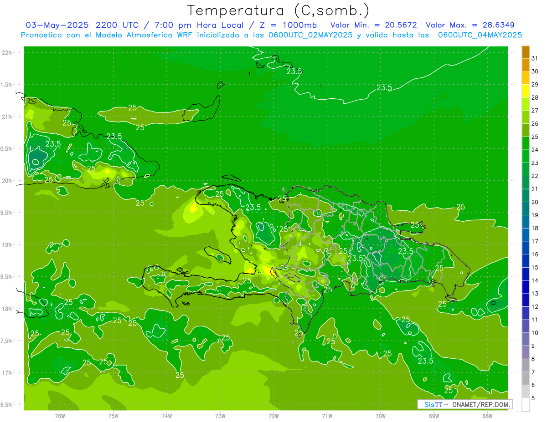Click the '31' value on the color legend
547x422 pixels.
tap(535, 58)
